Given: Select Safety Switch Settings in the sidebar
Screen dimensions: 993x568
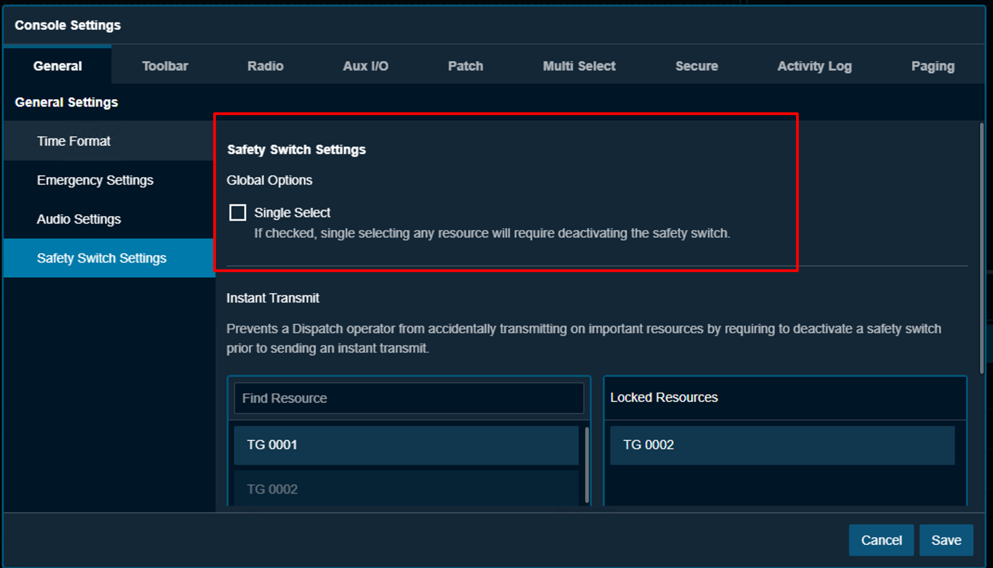Looking at the screenshot, I should click(x=101, y=258).
